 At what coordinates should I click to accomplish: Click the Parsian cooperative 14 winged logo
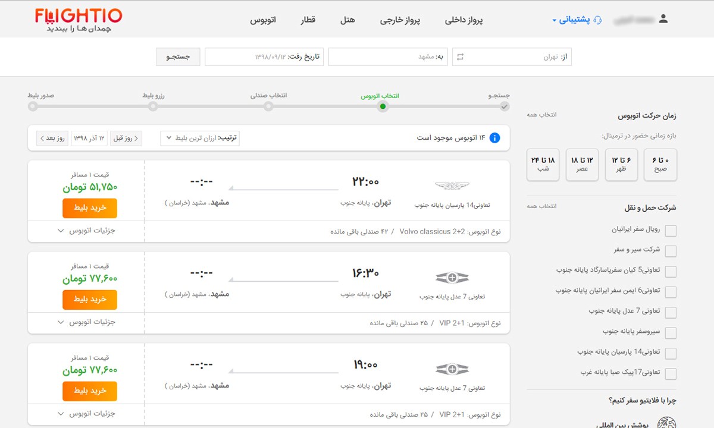click(x=452, y=186)
